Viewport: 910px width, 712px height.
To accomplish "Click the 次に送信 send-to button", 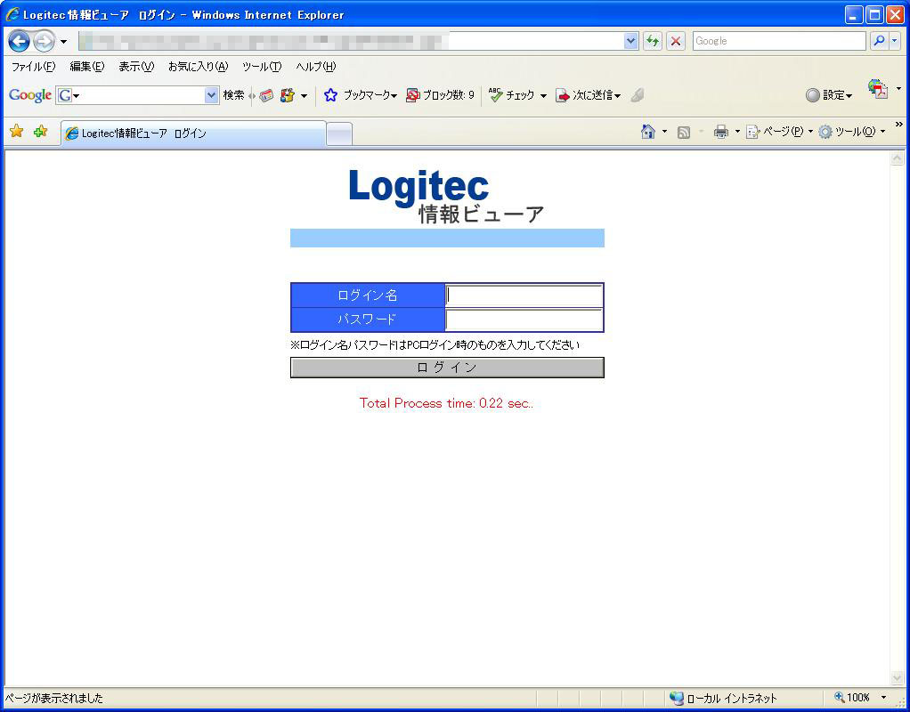I will click(589, 95).
